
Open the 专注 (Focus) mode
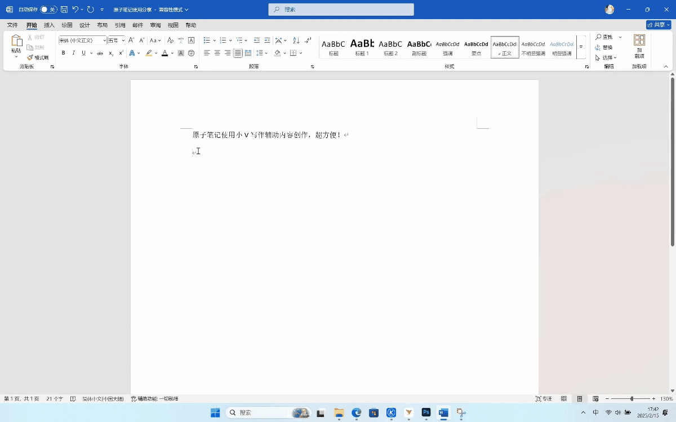click(x=544, y=399)
